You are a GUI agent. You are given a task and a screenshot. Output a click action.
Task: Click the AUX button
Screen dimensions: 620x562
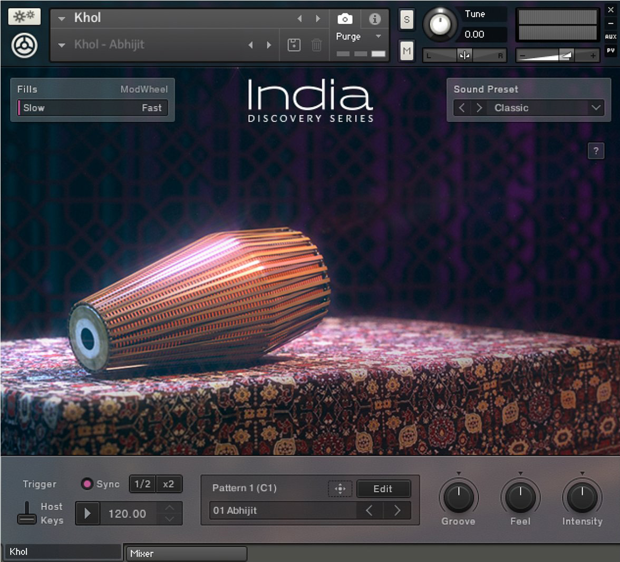click(x=611, y=37)
